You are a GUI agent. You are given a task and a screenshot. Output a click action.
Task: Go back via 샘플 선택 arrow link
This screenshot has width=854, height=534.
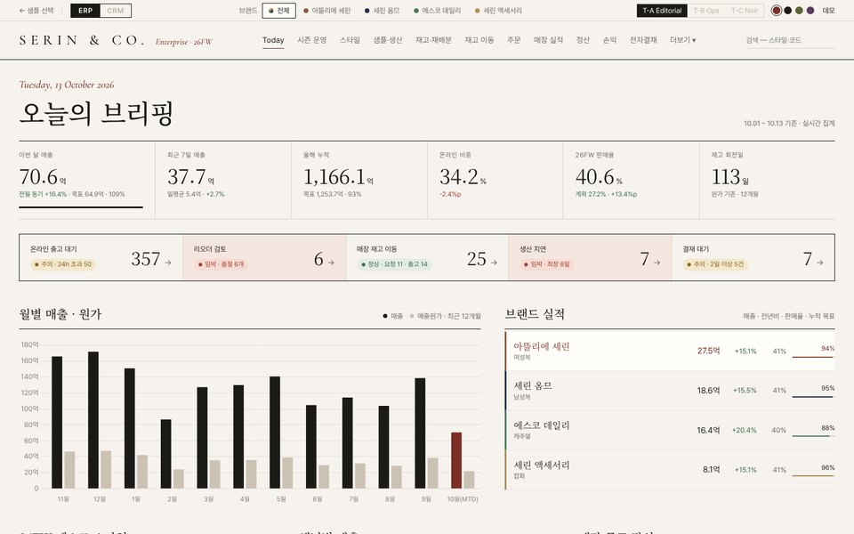36,11
